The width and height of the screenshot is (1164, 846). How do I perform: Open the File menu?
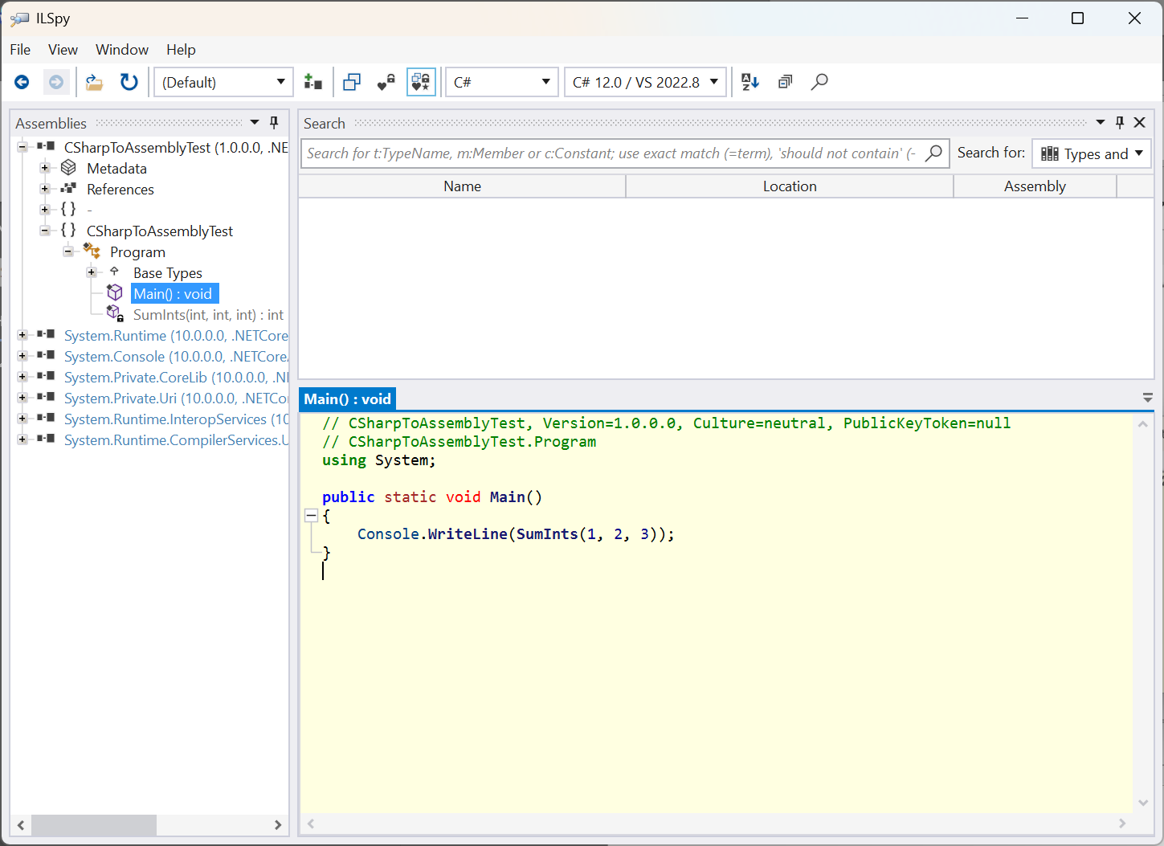click(x=19, y=49)
